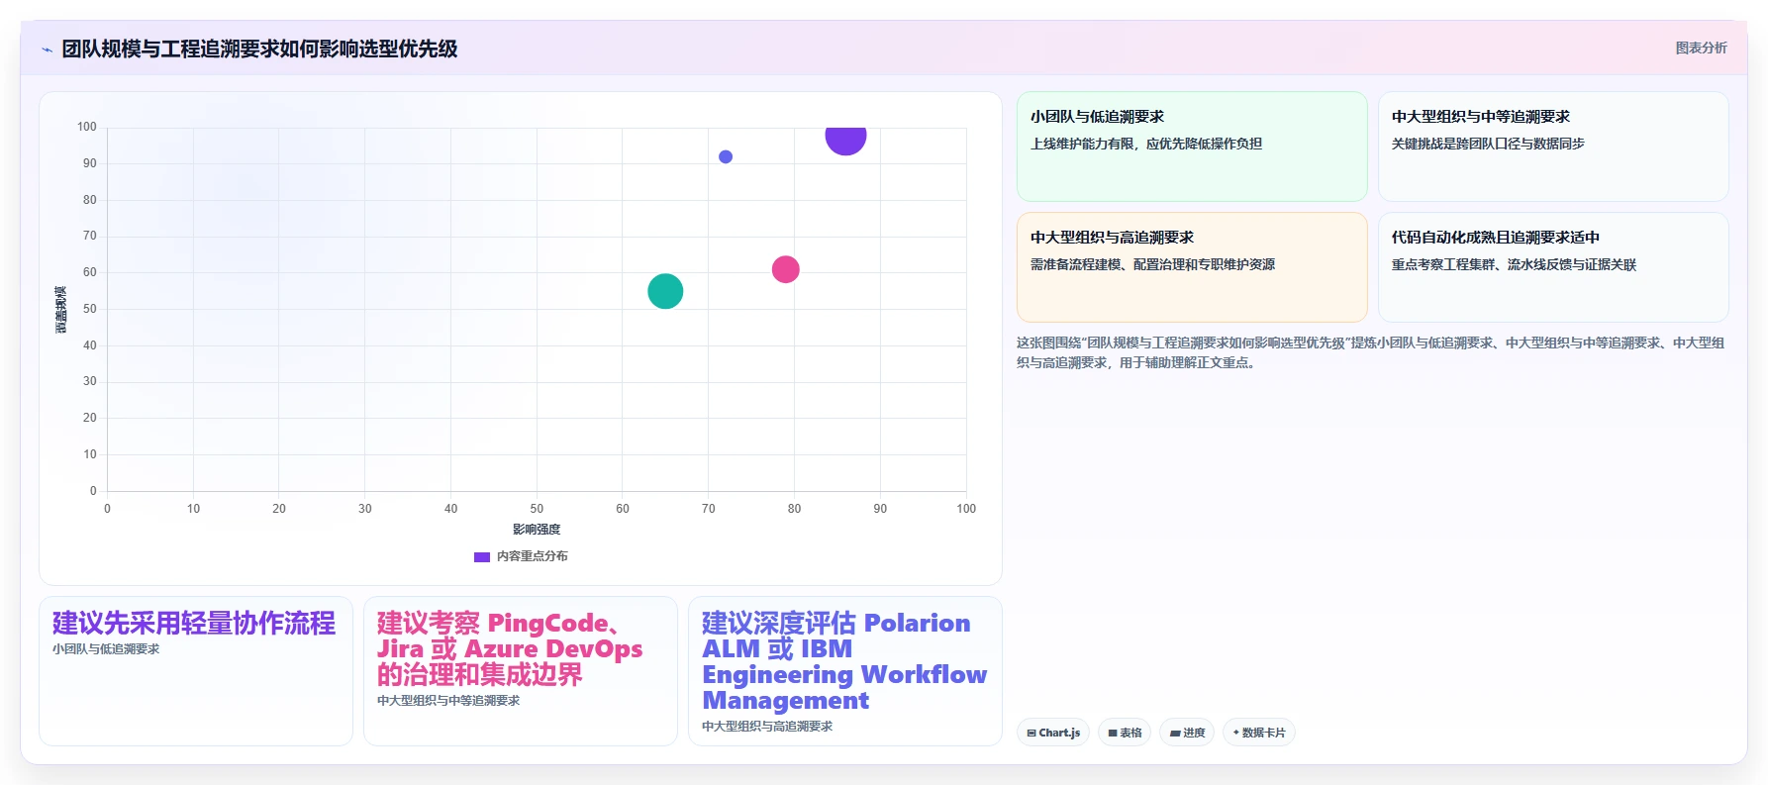
Task: Toggle the 内容重点分布 legend swatch
Action: click(x=482, y=556)
